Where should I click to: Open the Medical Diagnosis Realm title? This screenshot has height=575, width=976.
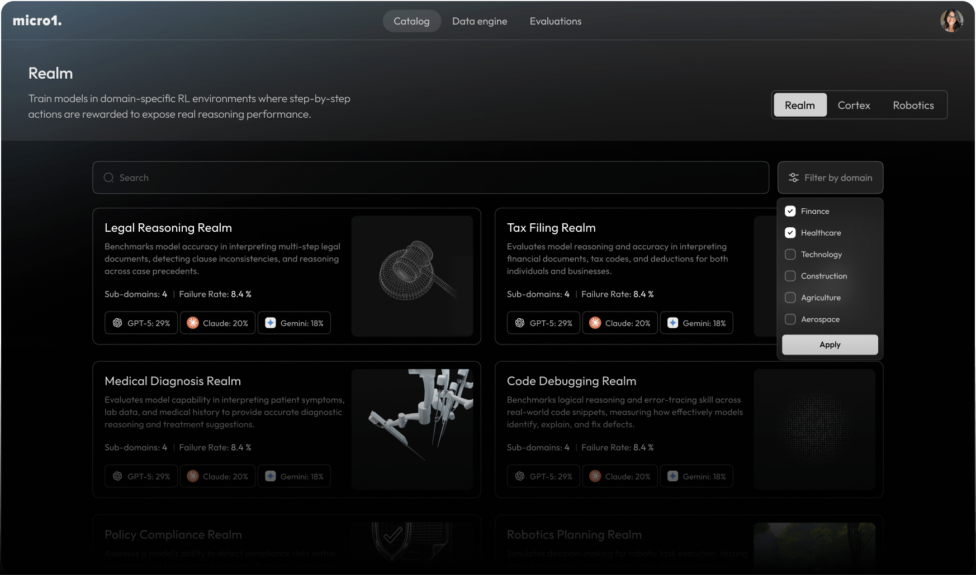[173, 381]
